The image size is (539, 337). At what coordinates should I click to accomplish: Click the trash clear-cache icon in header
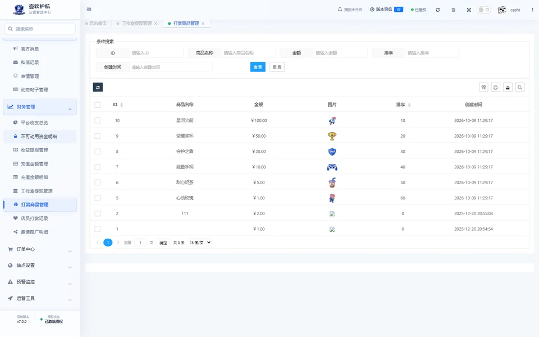pos(454,10)
